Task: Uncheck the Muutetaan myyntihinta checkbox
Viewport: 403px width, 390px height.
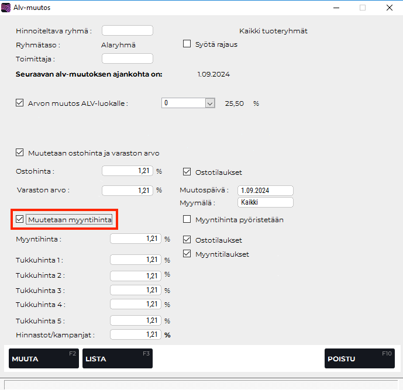Action: 20,219
